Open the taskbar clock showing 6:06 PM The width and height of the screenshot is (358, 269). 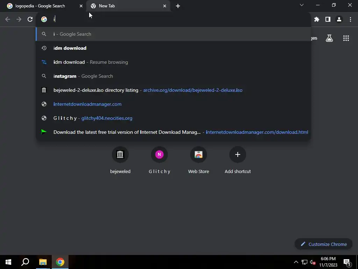328,262
